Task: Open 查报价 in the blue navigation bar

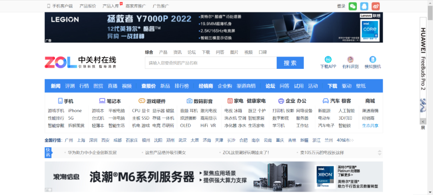Action: click(149, 86)
